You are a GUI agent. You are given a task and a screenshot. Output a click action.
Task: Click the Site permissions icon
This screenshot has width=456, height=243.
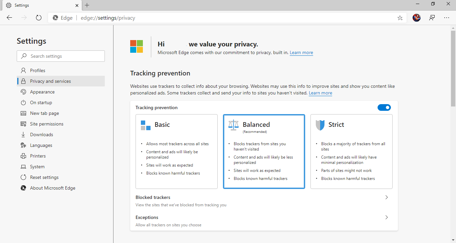pyautogui.click(x=23, y=124)
